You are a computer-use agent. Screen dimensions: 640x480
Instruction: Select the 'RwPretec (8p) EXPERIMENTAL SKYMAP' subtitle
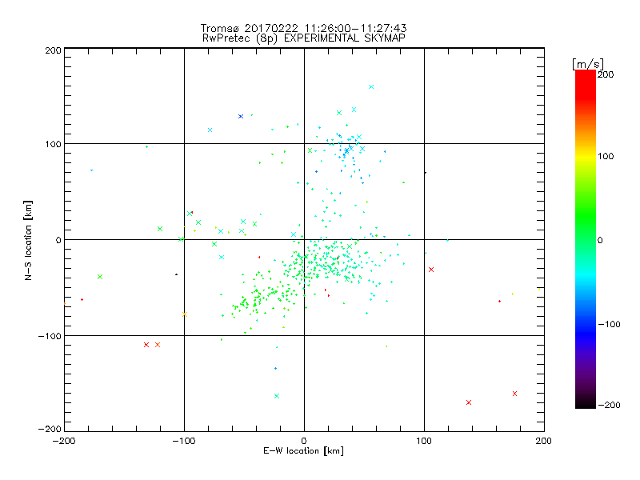(x=304, y=38)
